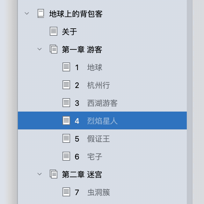Select the 虫洞簇 sheet title
This screenshot has height=204, width=204.
pyautogui.click(x=98, y=192)
